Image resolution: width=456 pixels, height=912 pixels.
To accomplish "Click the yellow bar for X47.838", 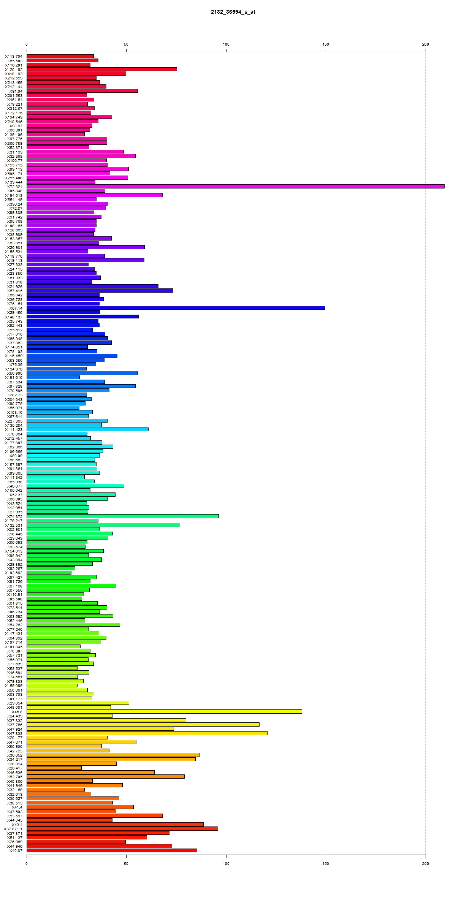I will click(147, 733).
